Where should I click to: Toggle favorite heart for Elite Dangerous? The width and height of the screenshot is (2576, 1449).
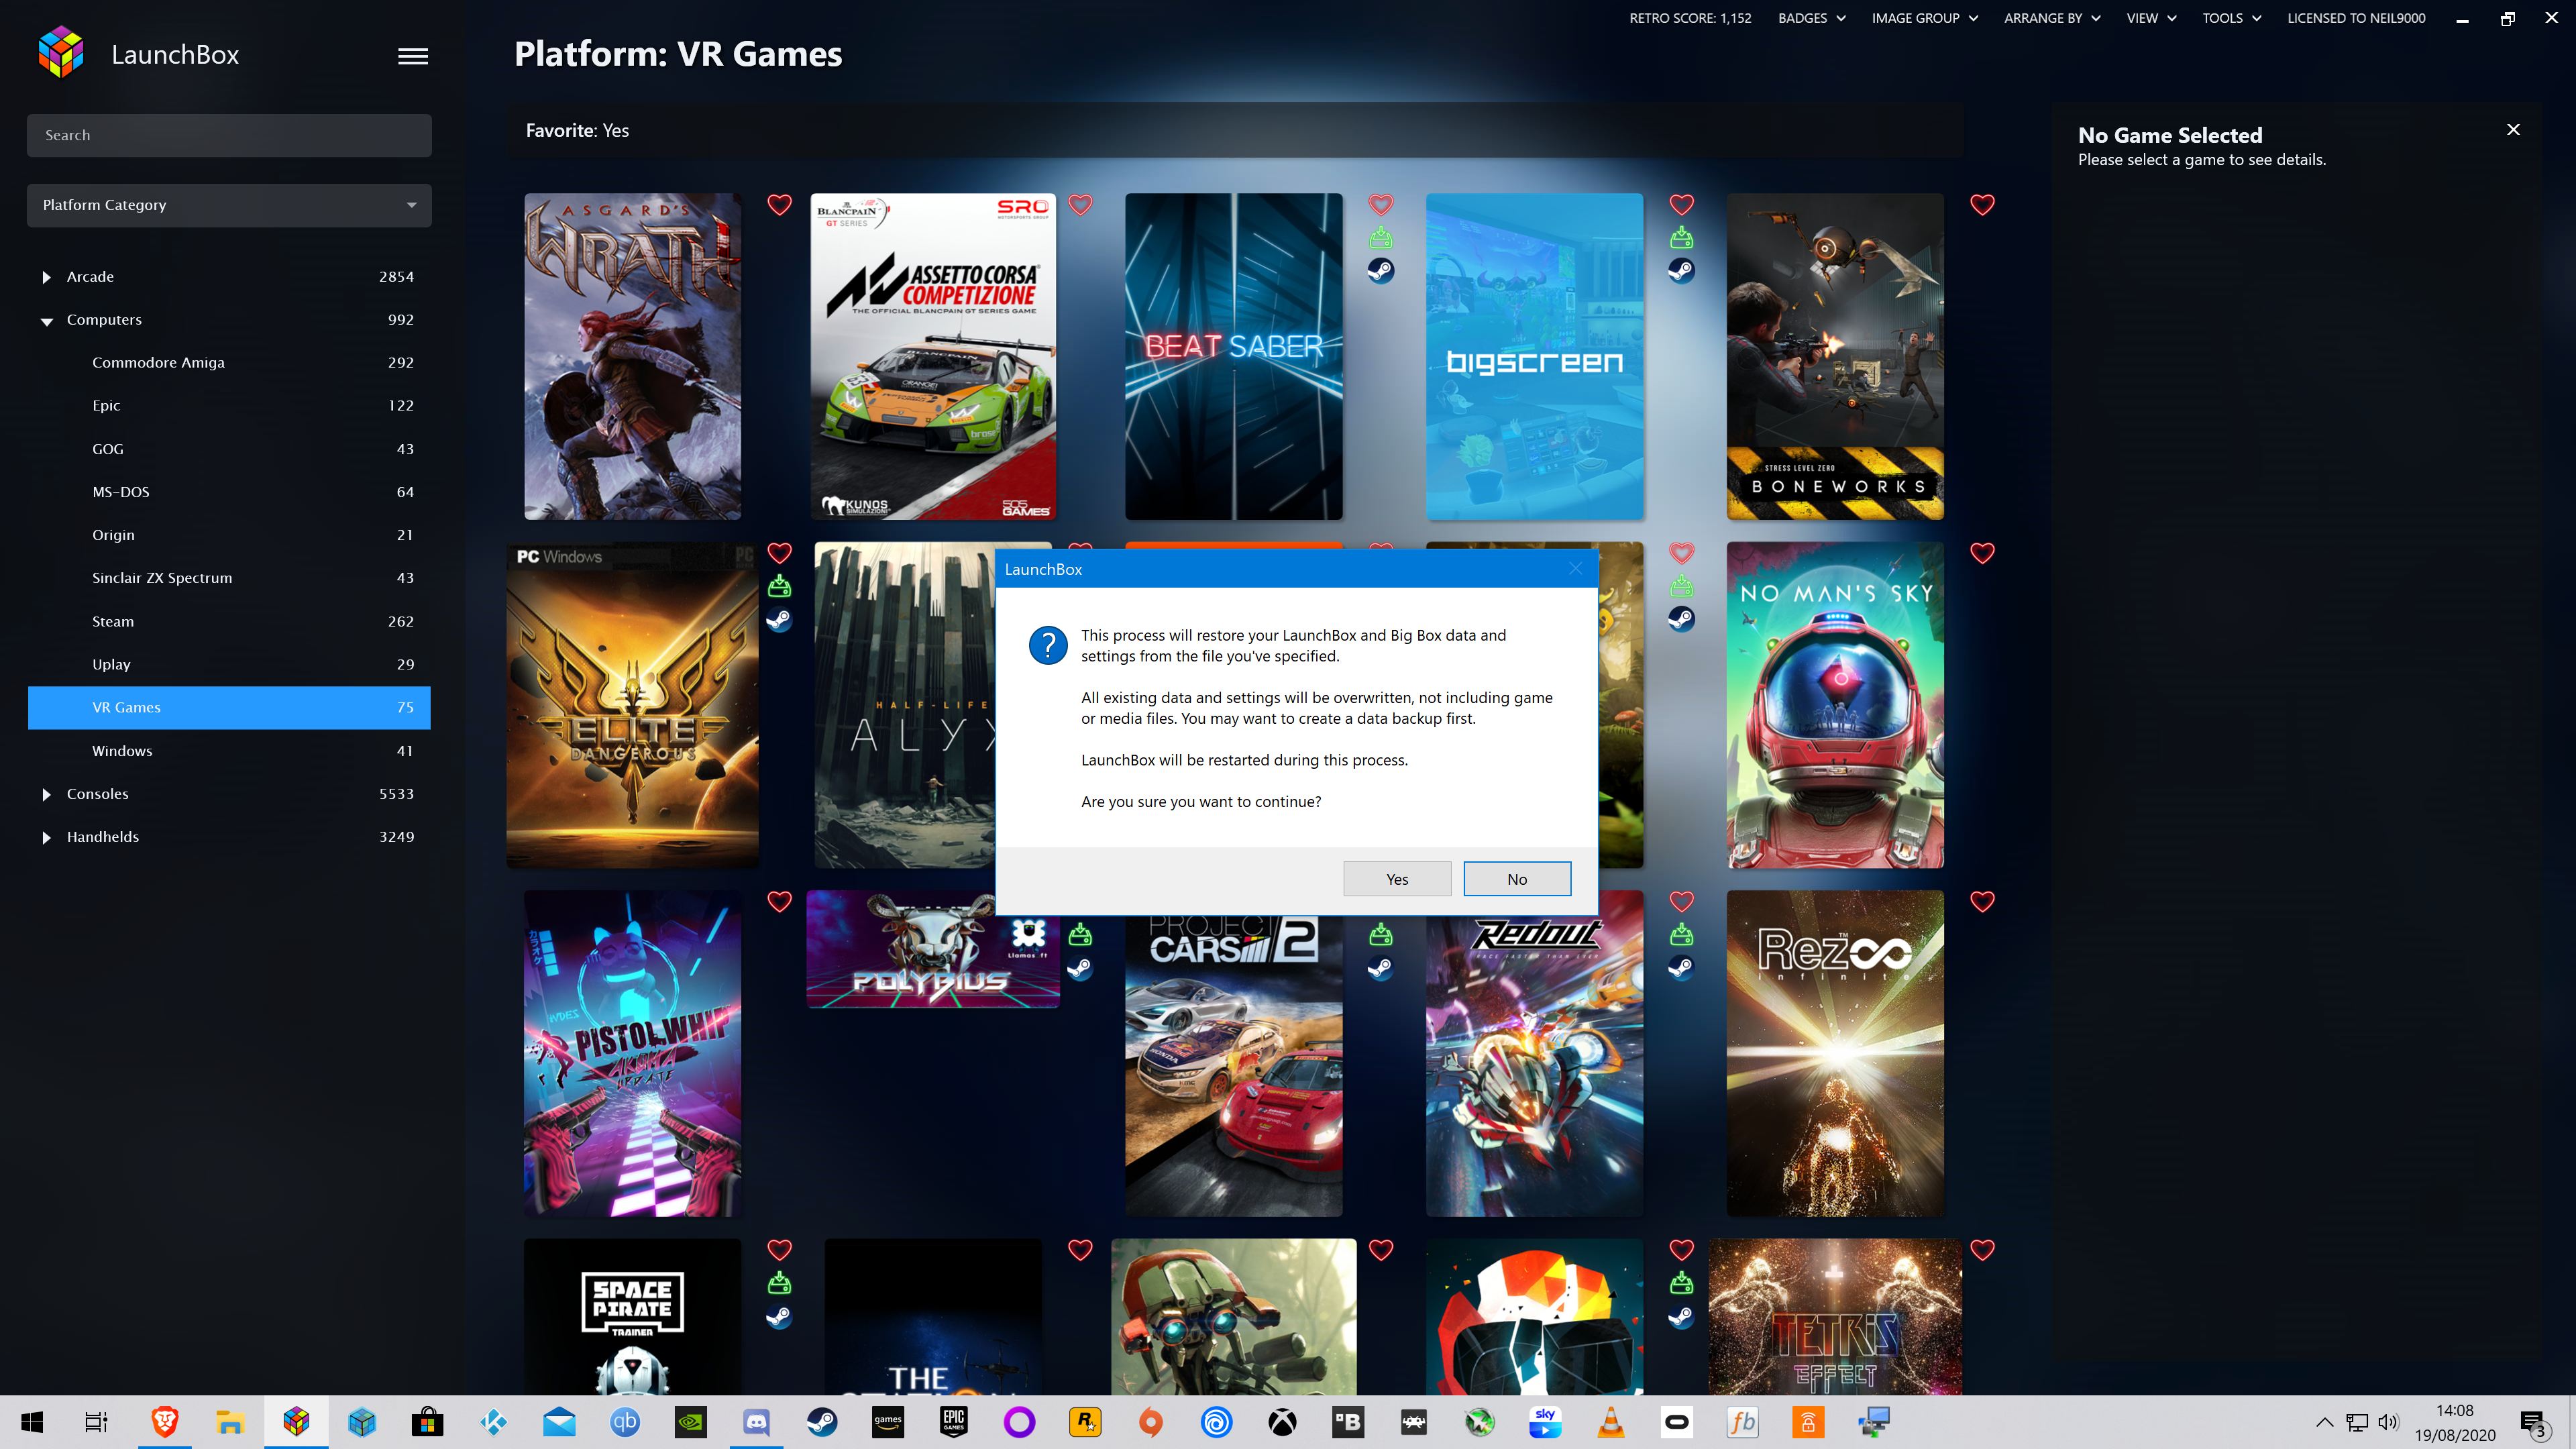[779, 553]
